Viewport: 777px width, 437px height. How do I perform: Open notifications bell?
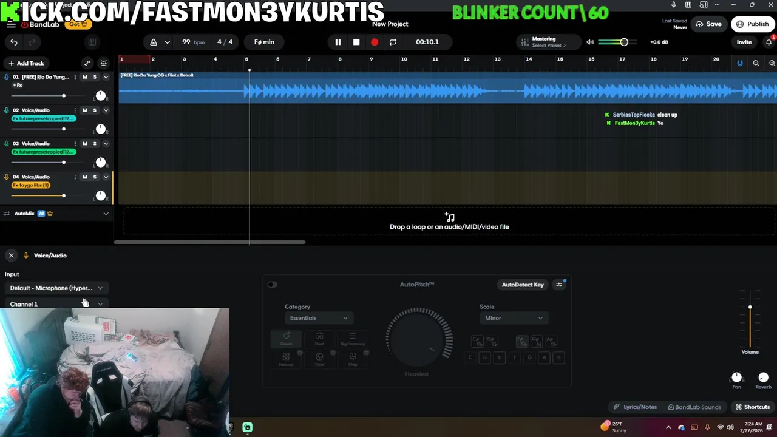coord(769,42)
